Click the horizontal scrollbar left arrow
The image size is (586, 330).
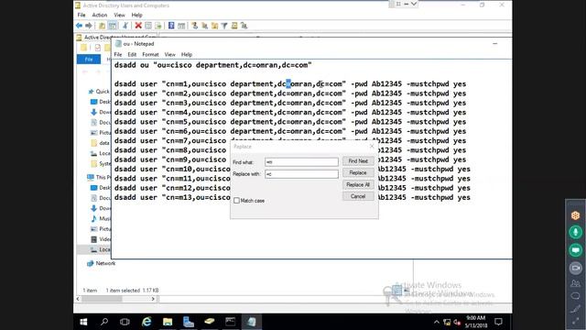78,299
